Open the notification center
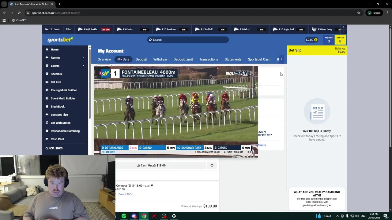 tap(386, 216)
